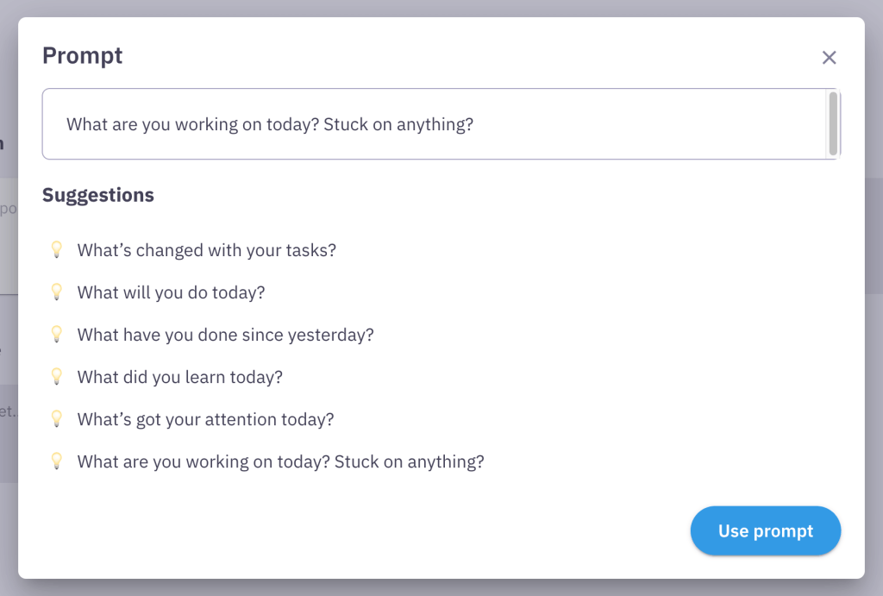This screenshot has width=883, height=596.
Task: Click lightbulb beside "What have you done since yesterday?"
Action: pyautogui.click(x=57, y=334)
